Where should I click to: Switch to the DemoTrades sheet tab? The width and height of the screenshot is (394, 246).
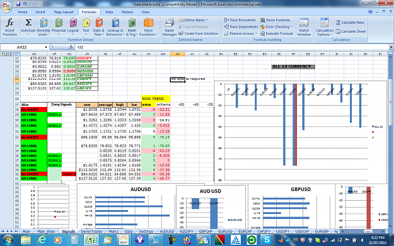coord(91,231)
